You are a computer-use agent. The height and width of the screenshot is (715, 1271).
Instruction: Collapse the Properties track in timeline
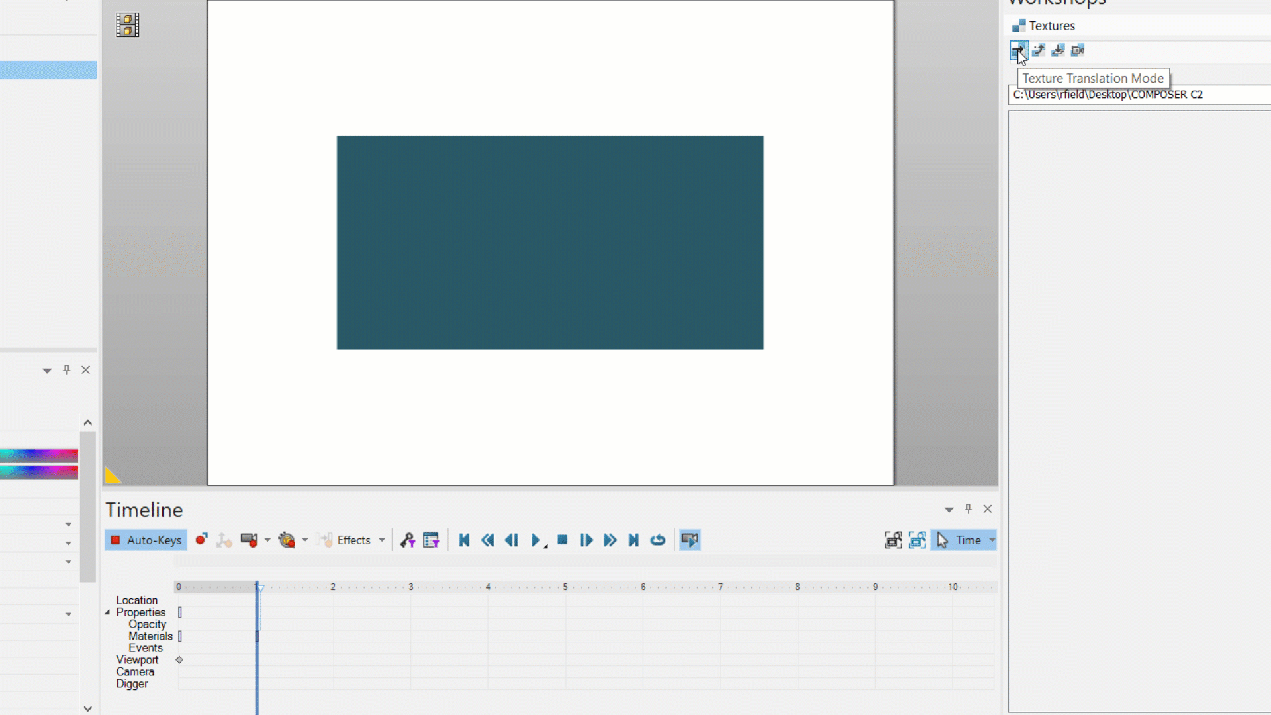107,612
